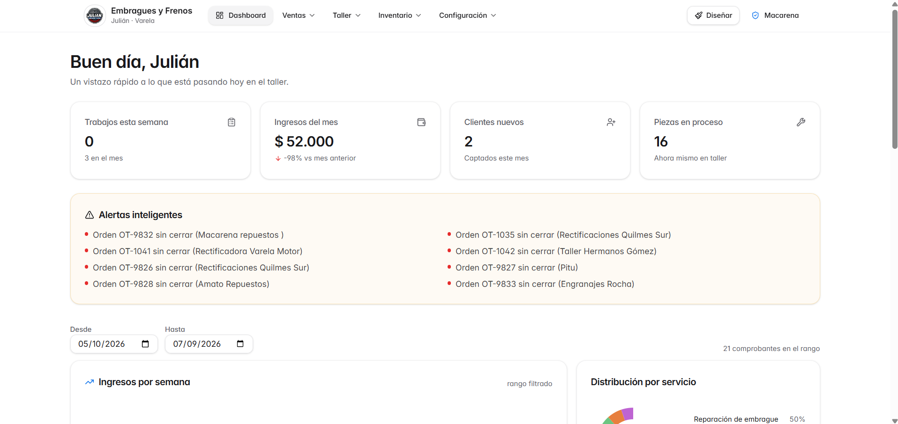The width and height of the screenshot is (898, 424).
Task: Click the purple segment of the service donut chart
Action: 628,414
